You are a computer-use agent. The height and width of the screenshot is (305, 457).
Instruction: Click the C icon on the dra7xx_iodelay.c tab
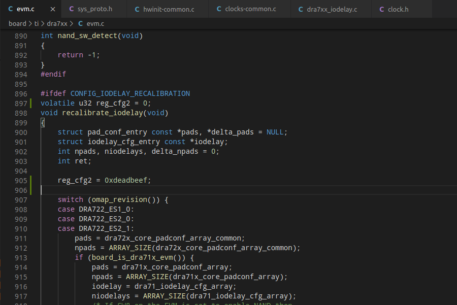point(301,9)
